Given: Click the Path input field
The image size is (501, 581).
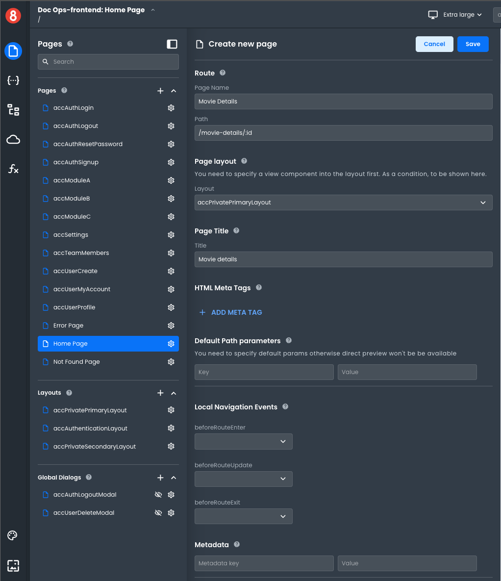Looking at the screenshot, I should point(343,133).
